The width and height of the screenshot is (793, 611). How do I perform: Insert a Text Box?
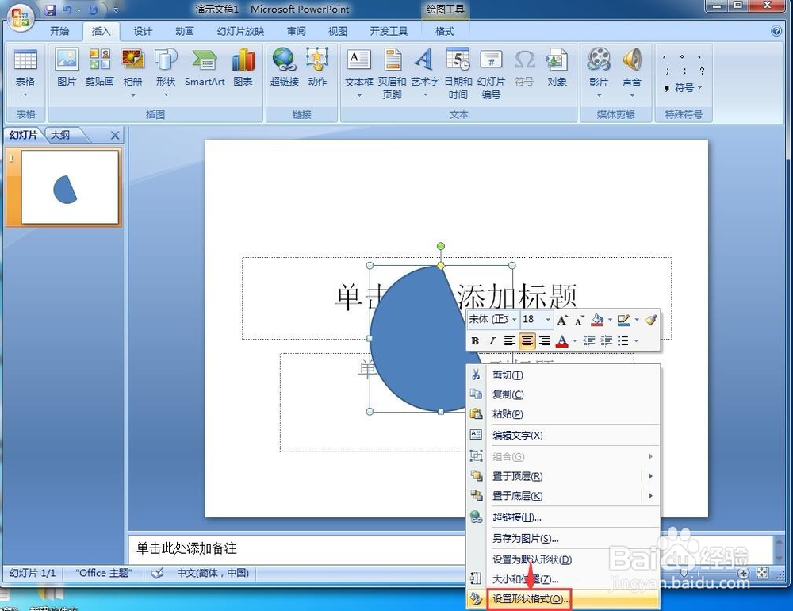point(358,70)
